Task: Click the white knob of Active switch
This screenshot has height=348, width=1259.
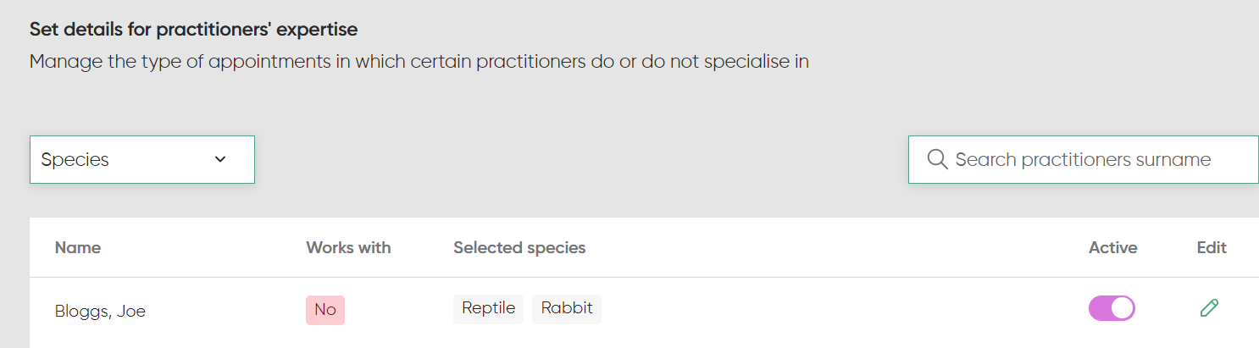Action: tap(1122, 308)
